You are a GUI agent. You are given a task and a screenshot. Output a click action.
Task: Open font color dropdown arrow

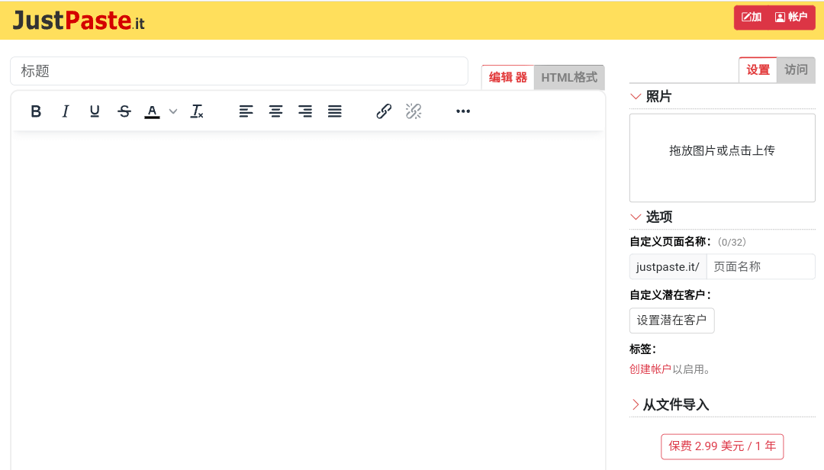click(173, 111)
